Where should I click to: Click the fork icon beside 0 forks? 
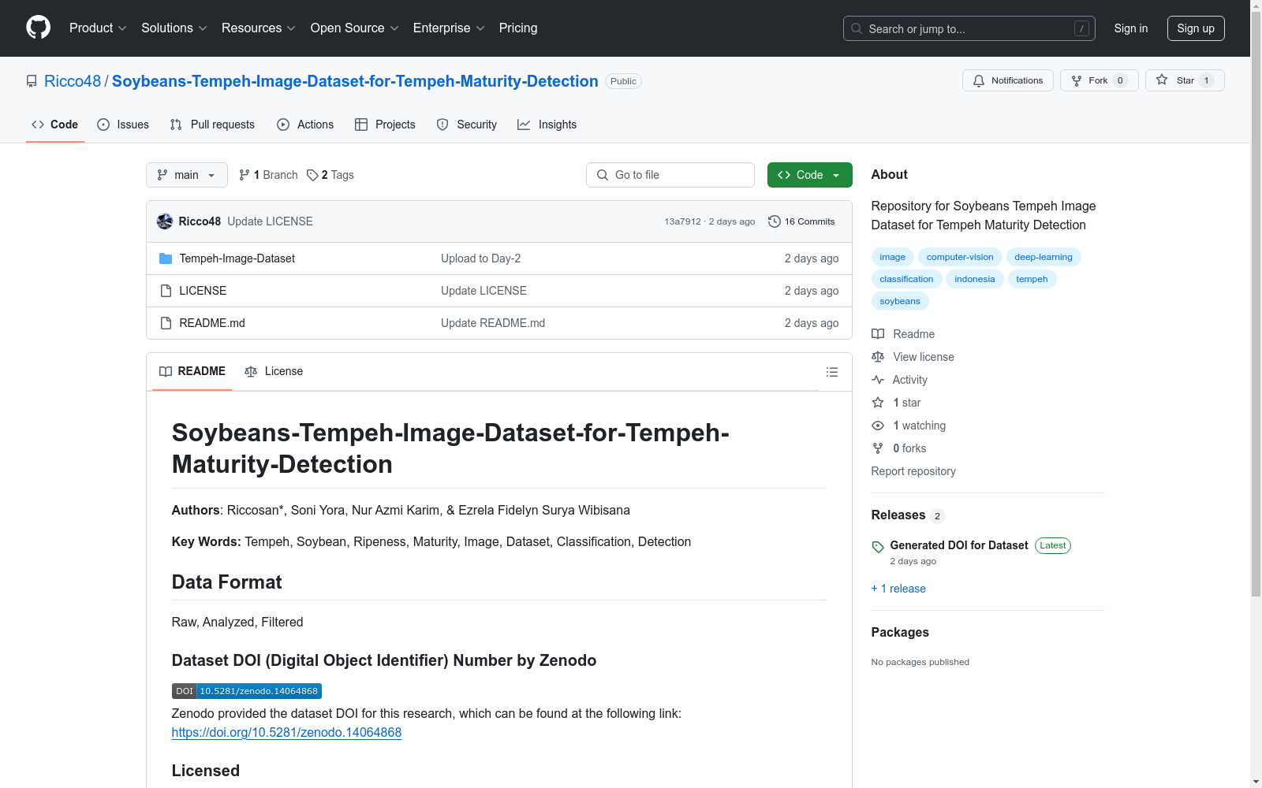pos(878,448)
